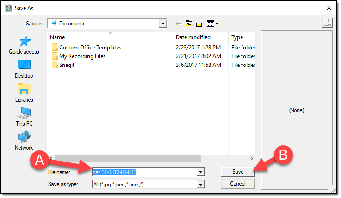Open Network in the places bar
The height and width of the screenshot is (198, 341).
[x=24, y=141]
